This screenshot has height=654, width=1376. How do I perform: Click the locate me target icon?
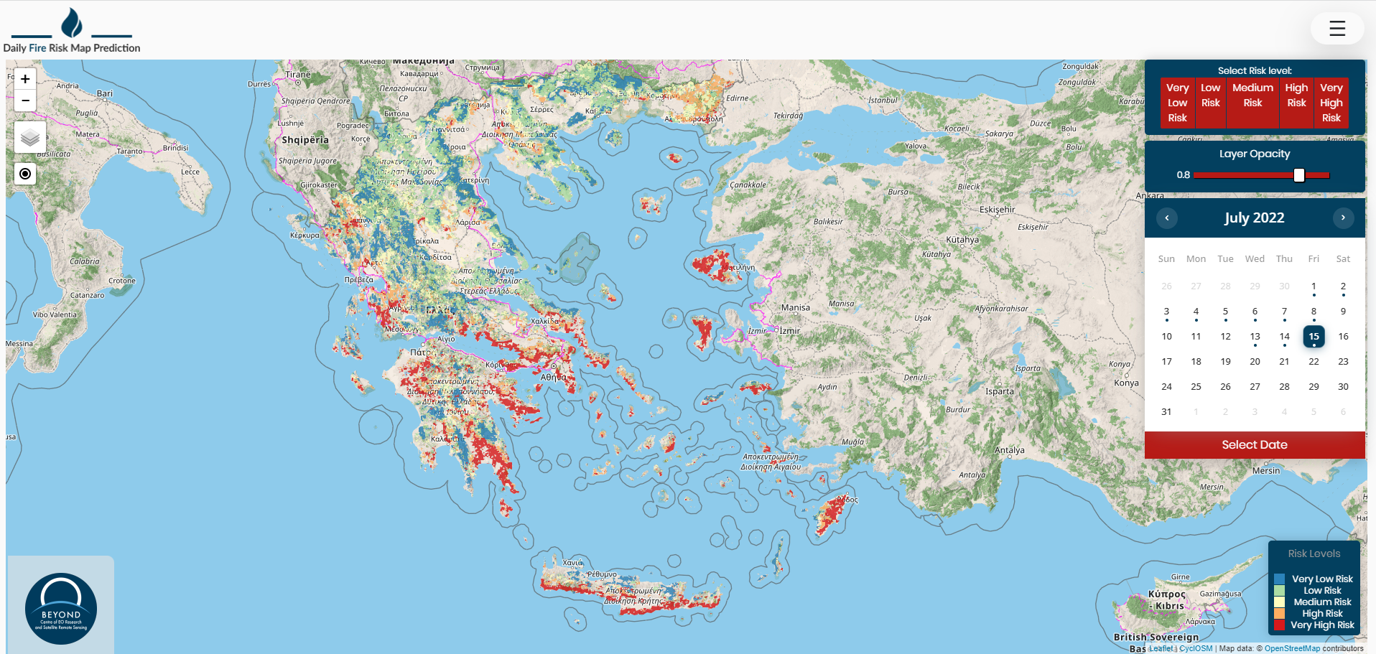[25, 174]
